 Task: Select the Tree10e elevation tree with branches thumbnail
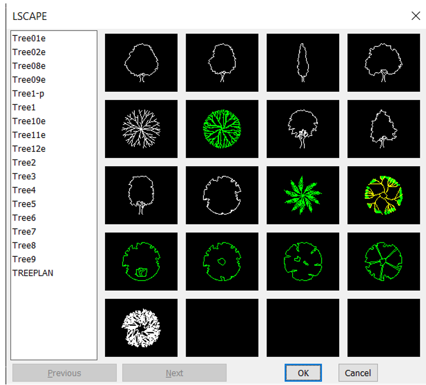[303, 129]
